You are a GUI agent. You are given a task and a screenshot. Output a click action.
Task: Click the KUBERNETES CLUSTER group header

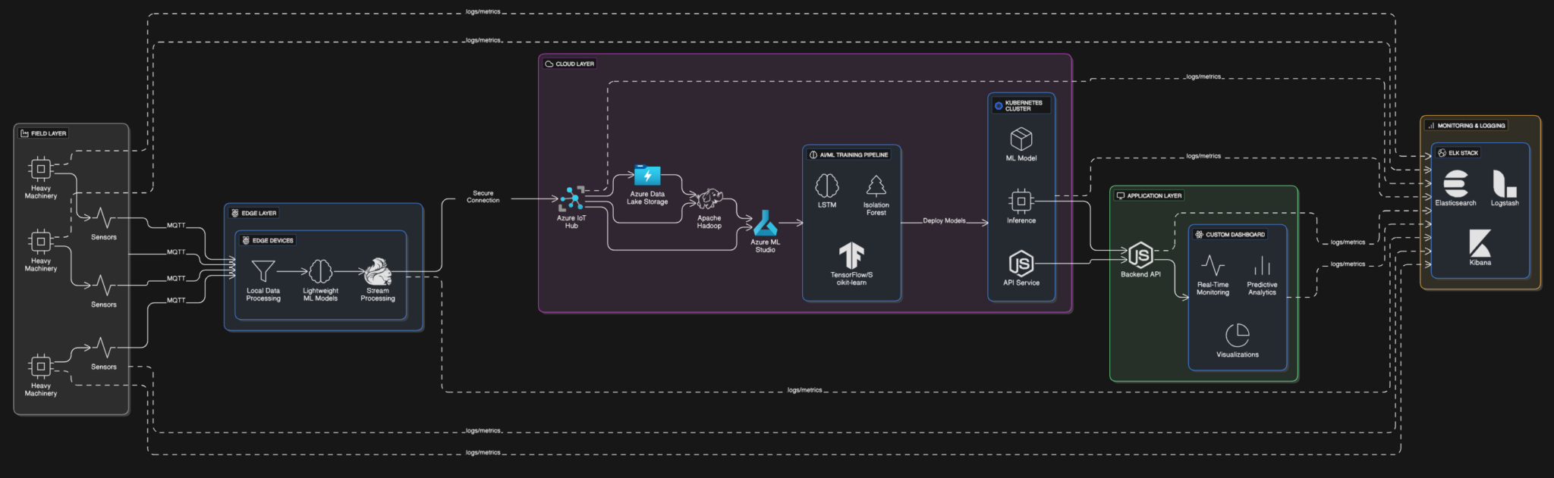point(1021,105)
